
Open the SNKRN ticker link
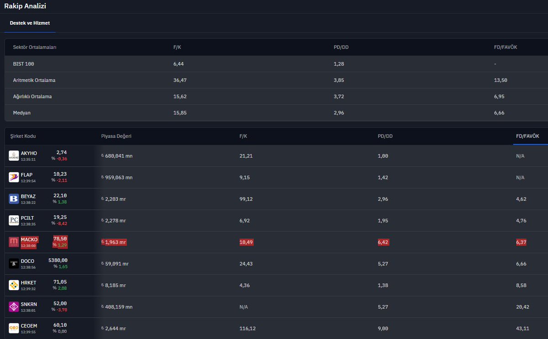click(x=29, y=304)
